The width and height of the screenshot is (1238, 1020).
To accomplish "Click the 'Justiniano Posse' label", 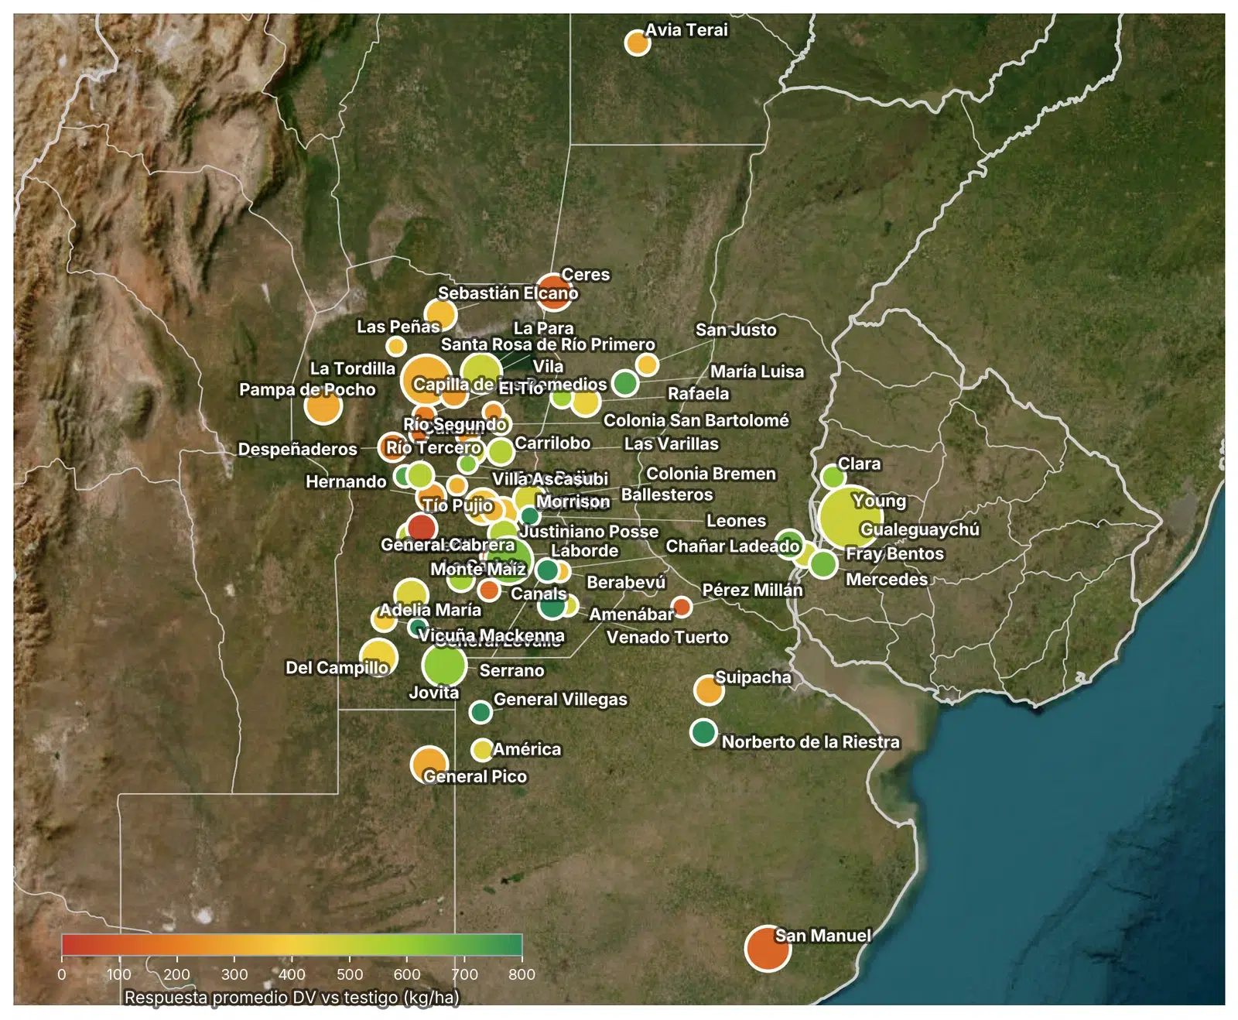I will click(x=590, y=532).
